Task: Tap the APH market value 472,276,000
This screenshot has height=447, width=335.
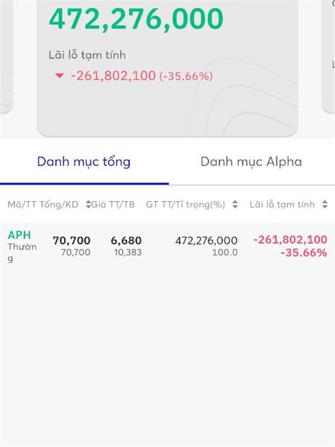Action: click(207, 241)
